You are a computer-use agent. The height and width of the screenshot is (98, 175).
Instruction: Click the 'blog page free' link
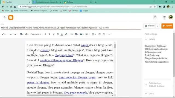click(x=64, y=55)
